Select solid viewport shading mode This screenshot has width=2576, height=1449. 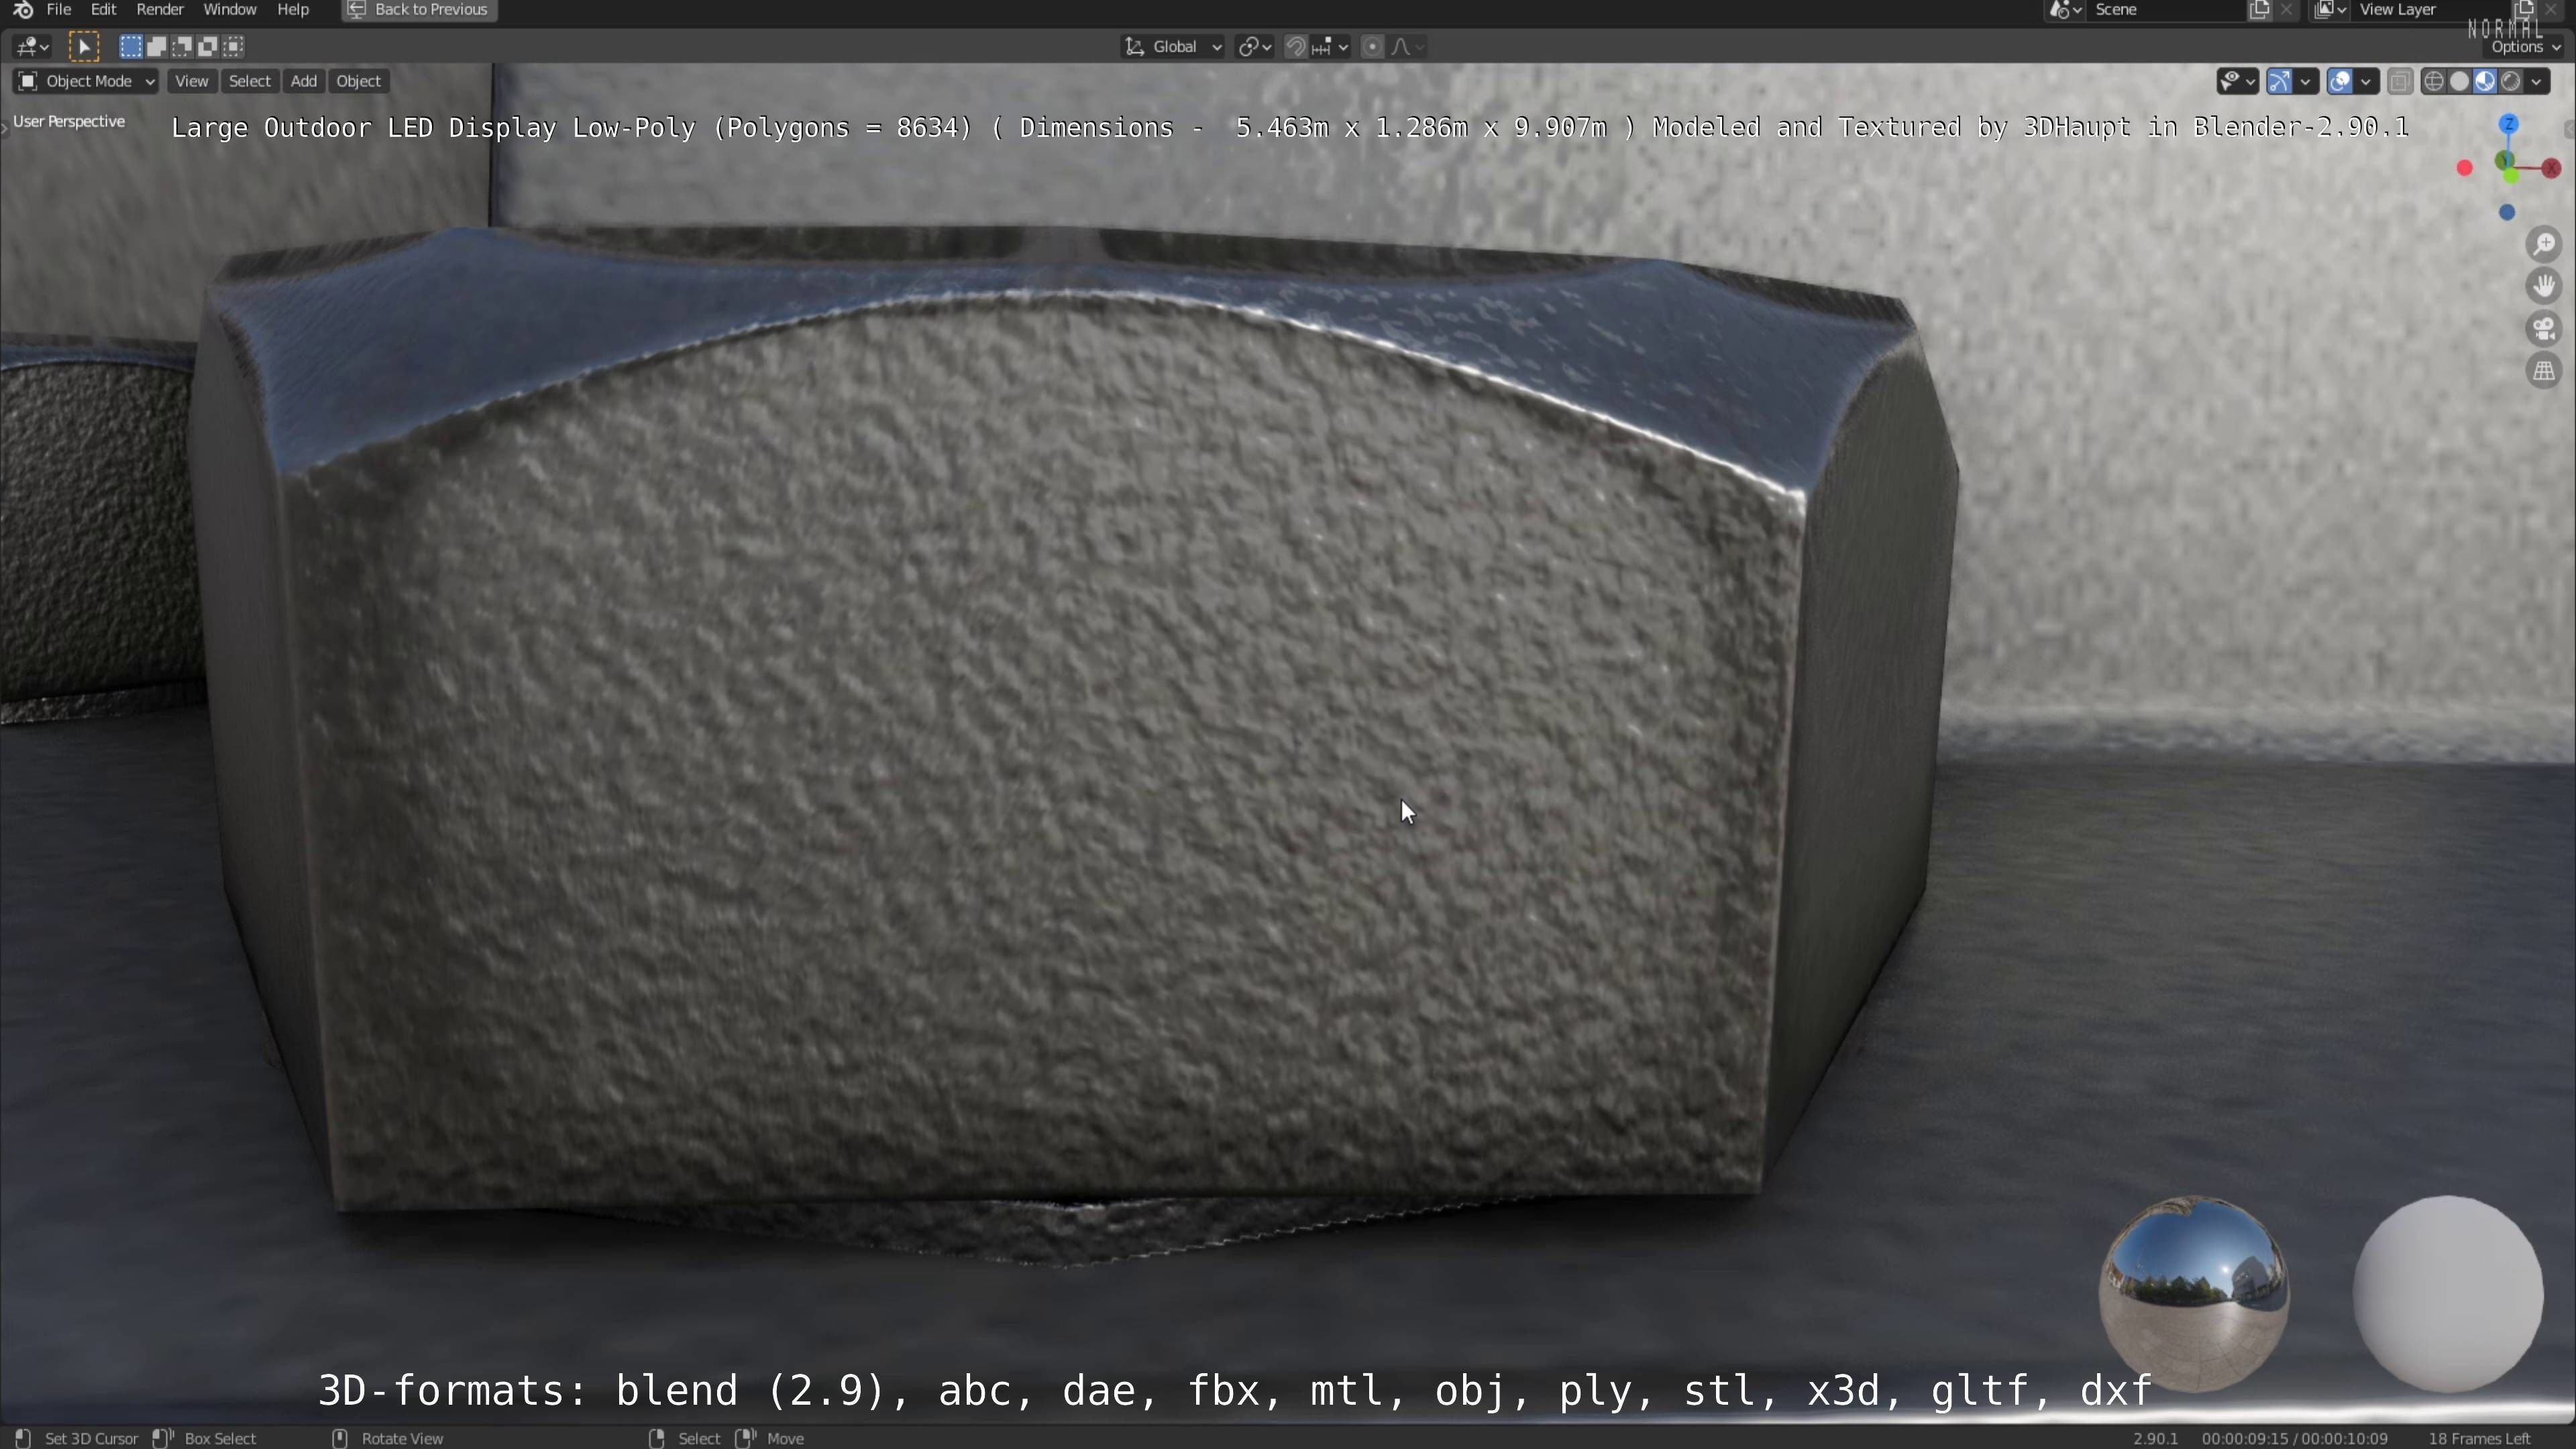pyautogui.click(x=2460, y=81)
